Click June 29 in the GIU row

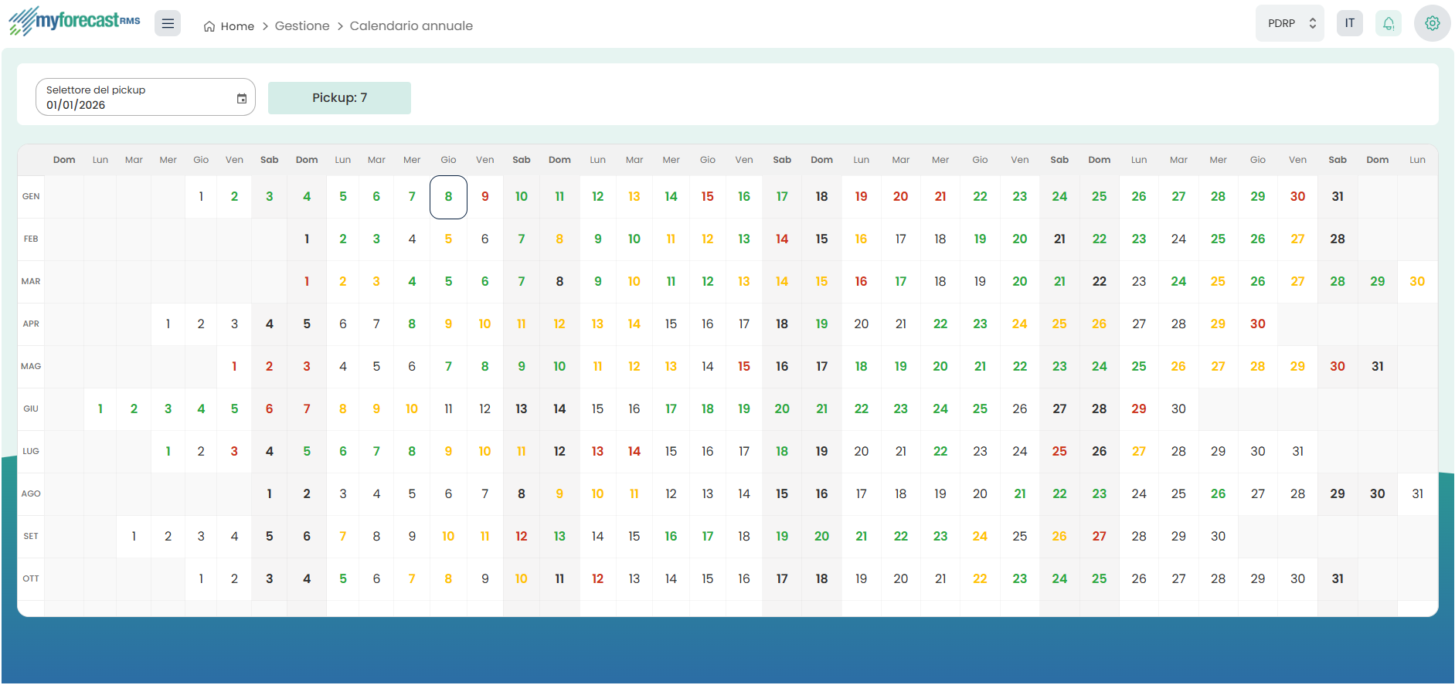tap(1139, 409)
